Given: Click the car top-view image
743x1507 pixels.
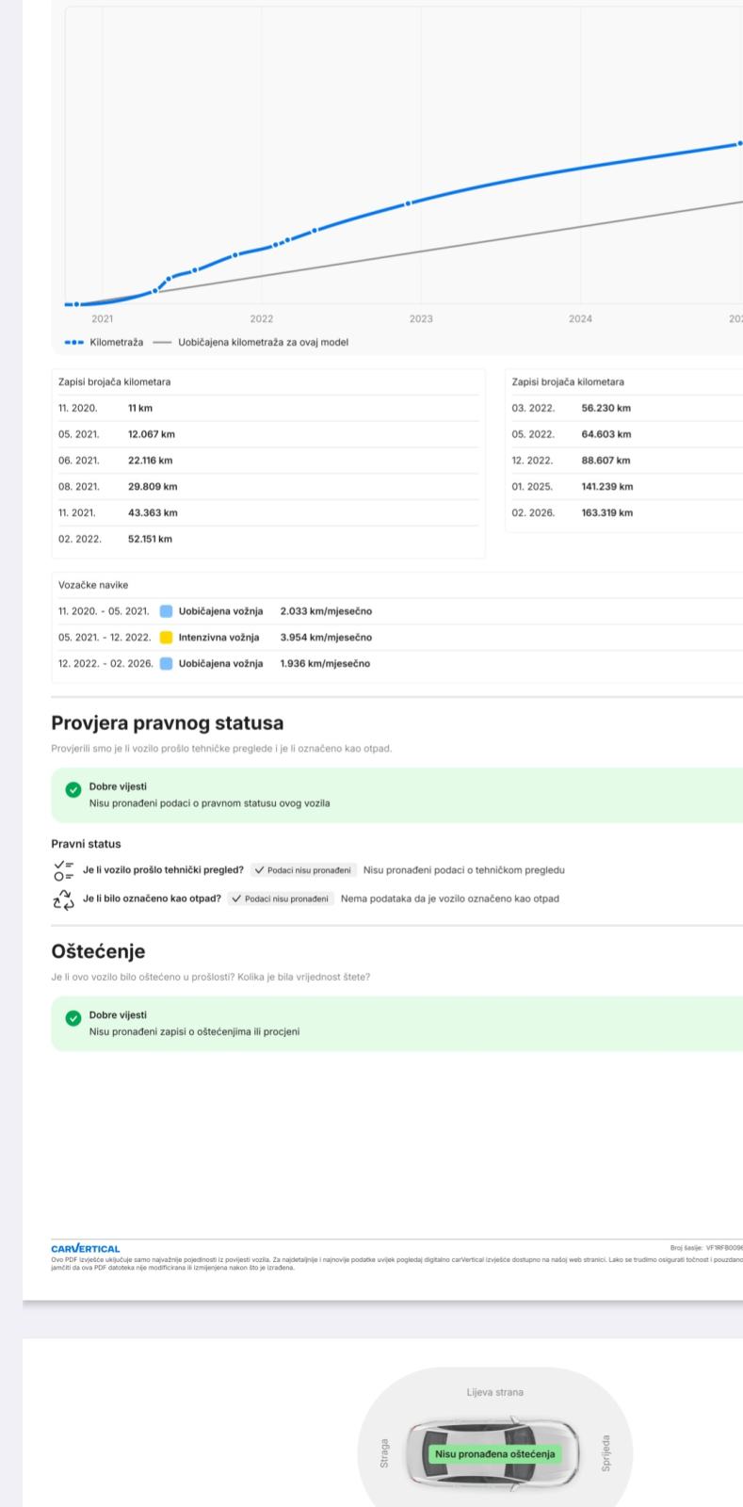Looking at the screenshot, I should pyautogui.click(x=494, y=1453).
